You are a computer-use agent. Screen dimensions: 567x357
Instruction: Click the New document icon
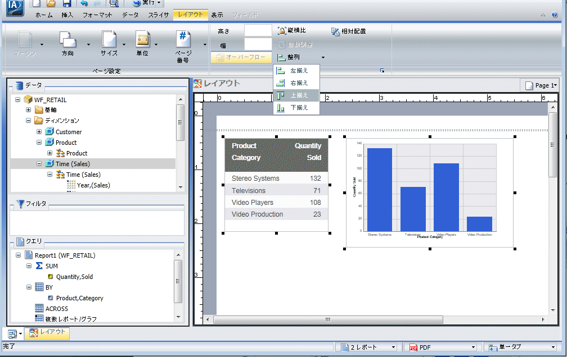36,3
